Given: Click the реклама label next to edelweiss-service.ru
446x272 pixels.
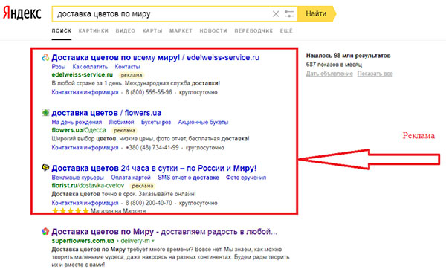Looking at the screenshot, I should tap(131, 75).
